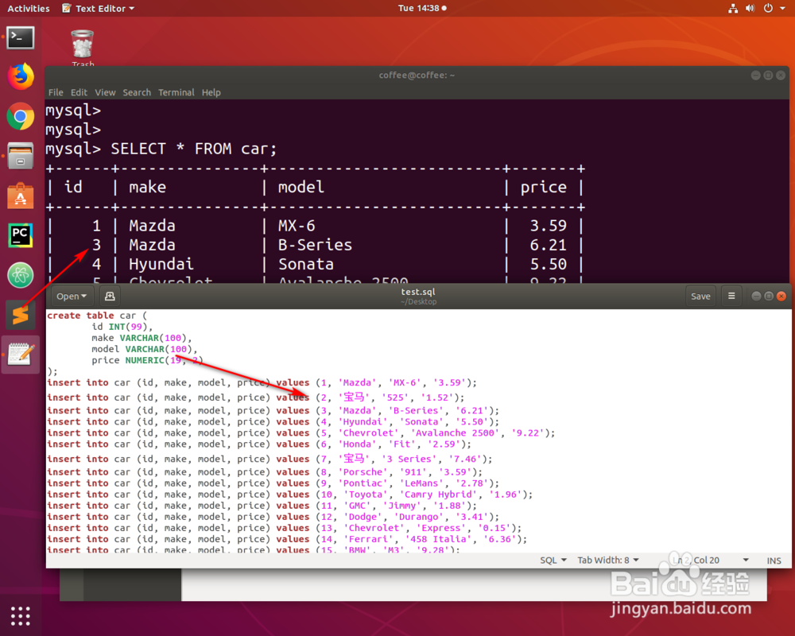Click Activities in top bar
The image size is (795, 636).
(29, 8)
